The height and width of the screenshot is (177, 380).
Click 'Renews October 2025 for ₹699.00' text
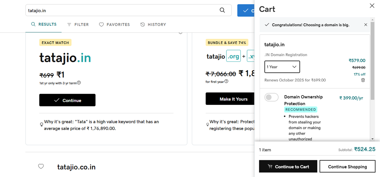point(295,80)
